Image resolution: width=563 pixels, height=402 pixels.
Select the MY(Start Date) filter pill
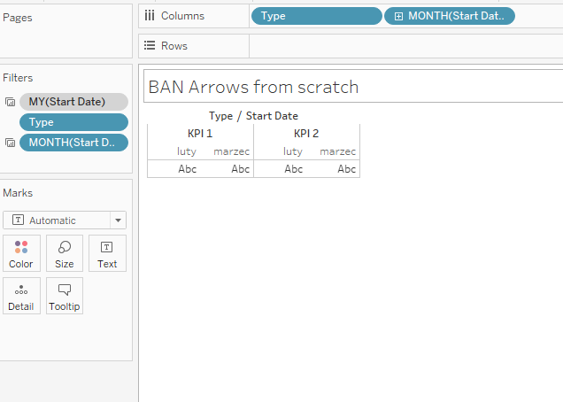click(x=73, y=102)
